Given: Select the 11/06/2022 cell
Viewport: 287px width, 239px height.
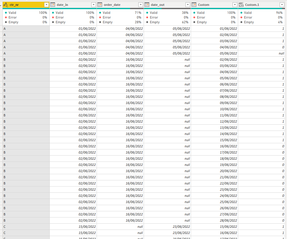Looking at the screenshot, I should pos(214,115).
